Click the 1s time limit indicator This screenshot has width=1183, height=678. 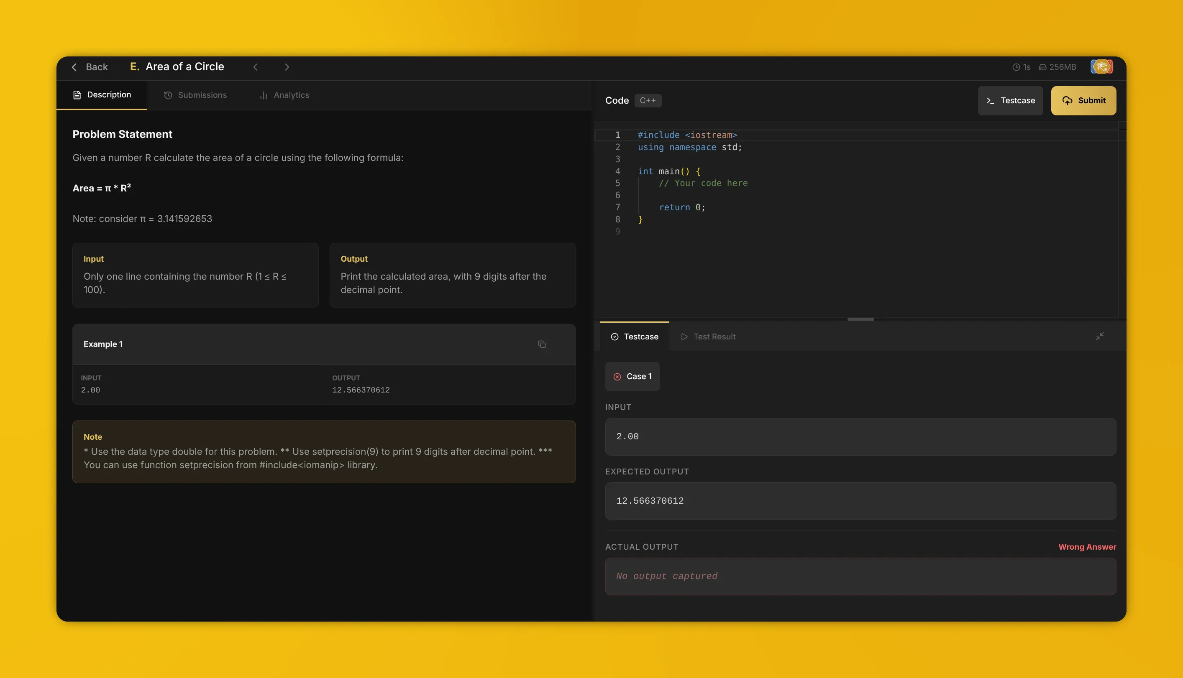tap(1022, 67)
